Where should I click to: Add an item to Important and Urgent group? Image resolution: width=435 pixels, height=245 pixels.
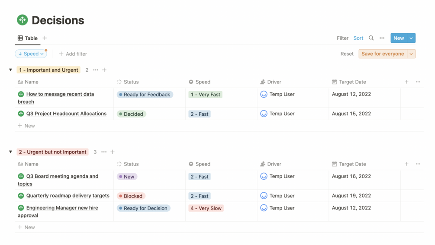tap(104, 70)
